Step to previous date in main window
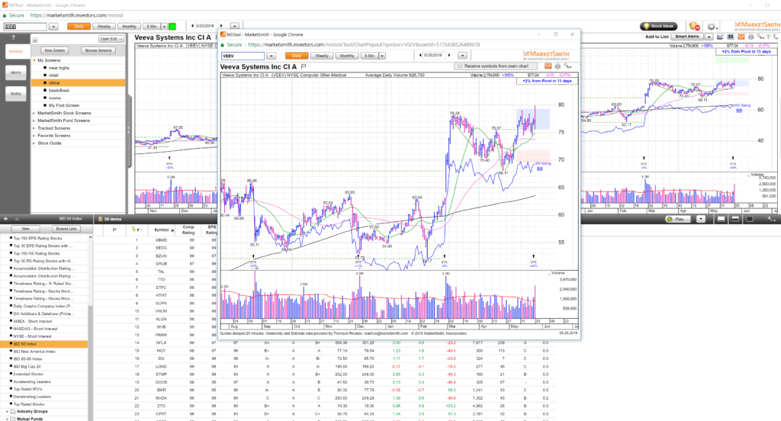This screenshot has width=781, height=421. click(193, 26)
